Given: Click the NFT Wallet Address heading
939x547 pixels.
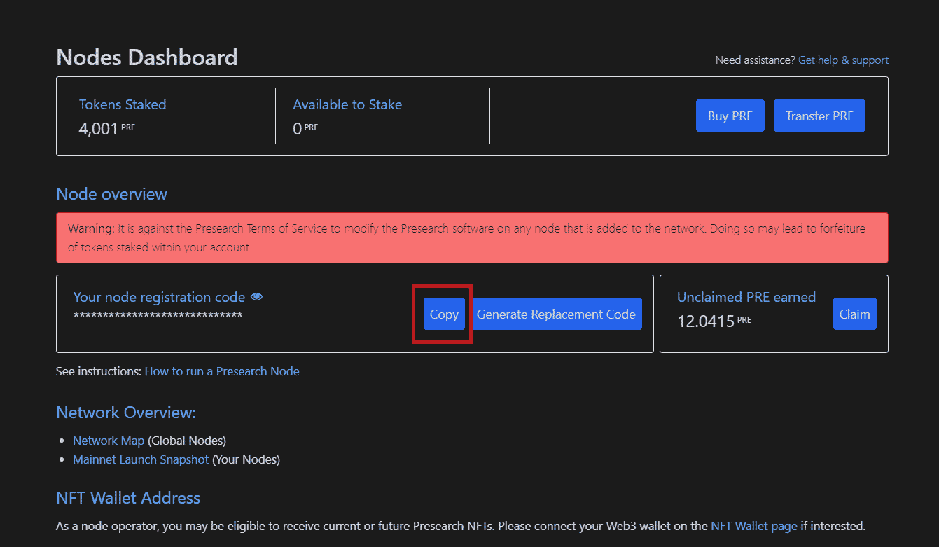Looking at the screenshot, I should [x=128, y=497].
